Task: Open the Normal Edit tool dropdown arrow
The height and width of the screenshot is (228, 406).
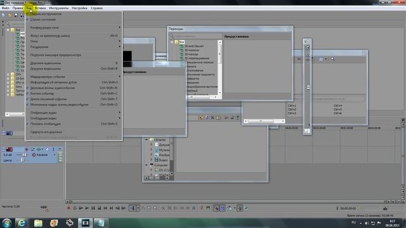Action: pos(138,208)
